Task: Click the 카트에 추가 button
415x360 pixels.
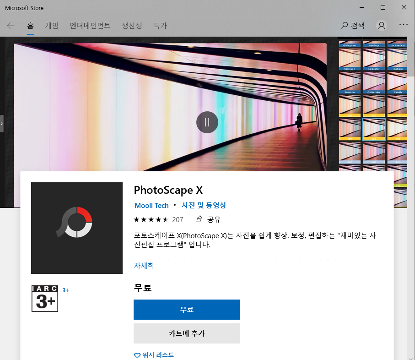Action: pyautogui.click(x=187, y=333)
